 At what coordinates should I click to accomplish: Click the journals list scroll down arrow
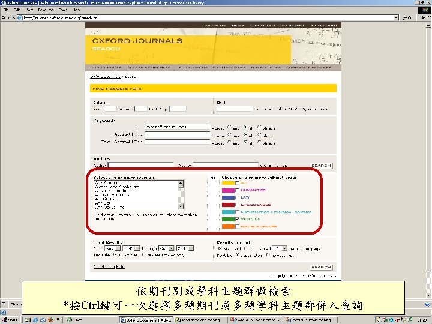(181, 206)
